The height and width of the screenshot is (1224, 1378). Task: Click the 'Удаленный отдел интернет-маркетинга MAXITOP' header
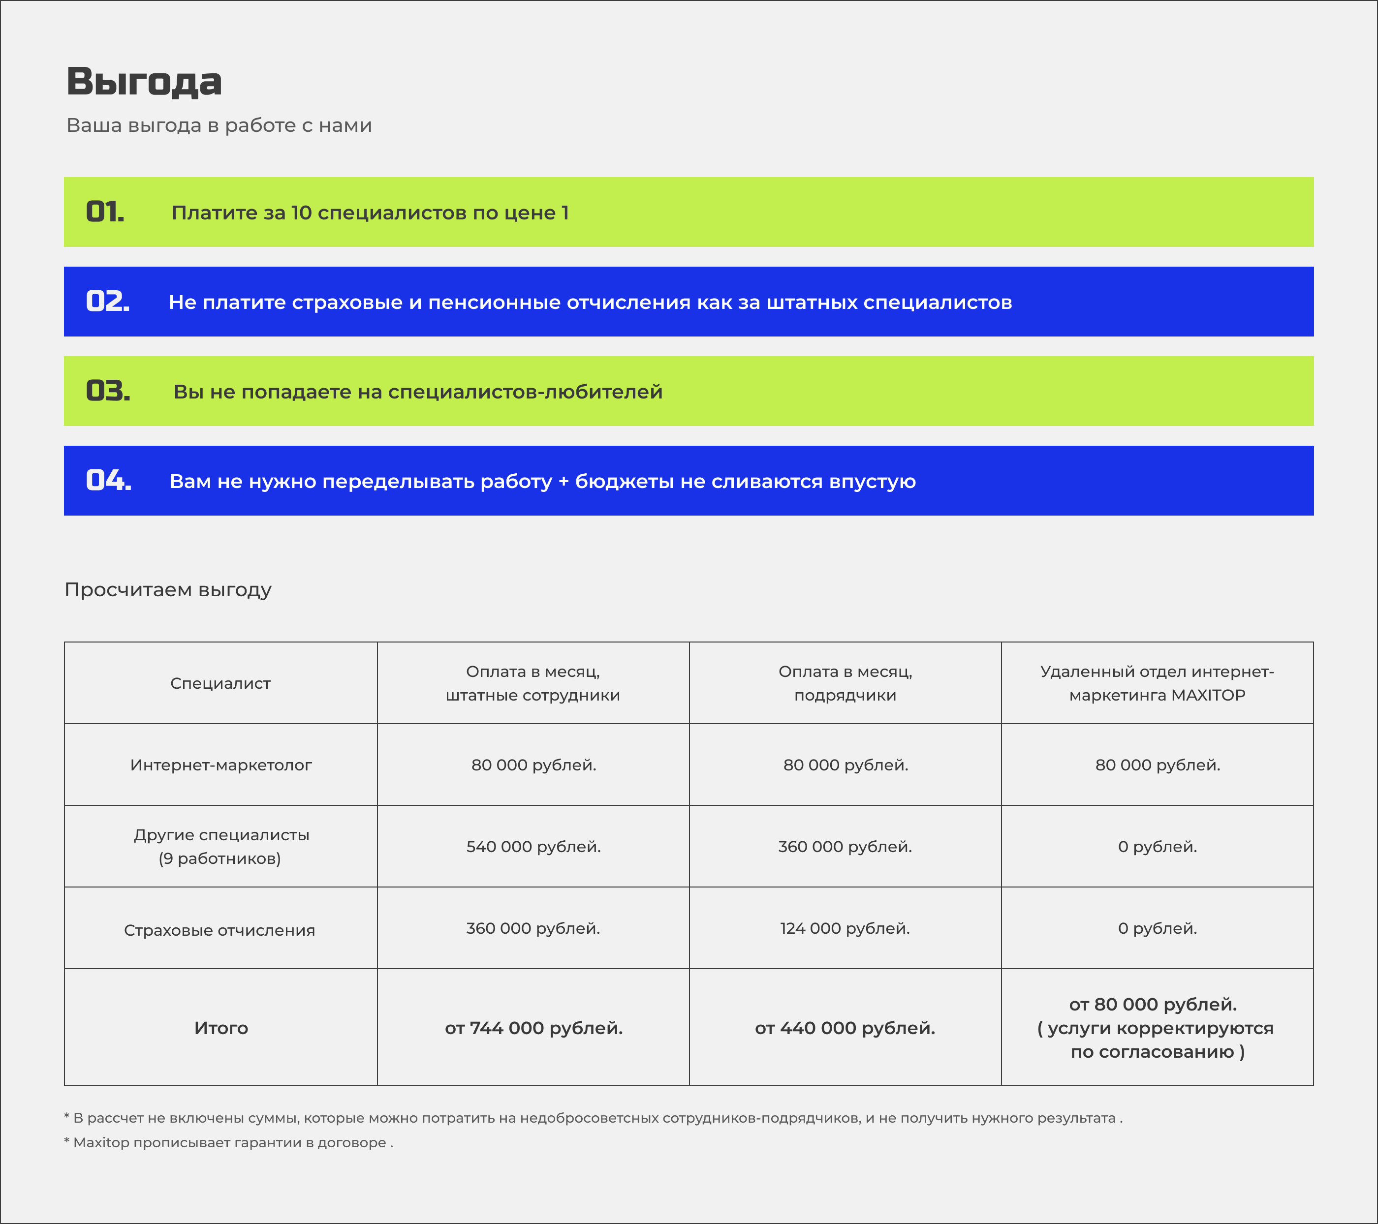point(1157,683)
